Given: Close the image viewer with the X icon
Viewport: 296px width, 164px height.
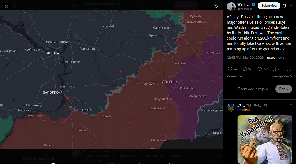Looking at the screenshot, I should point(6,6).
